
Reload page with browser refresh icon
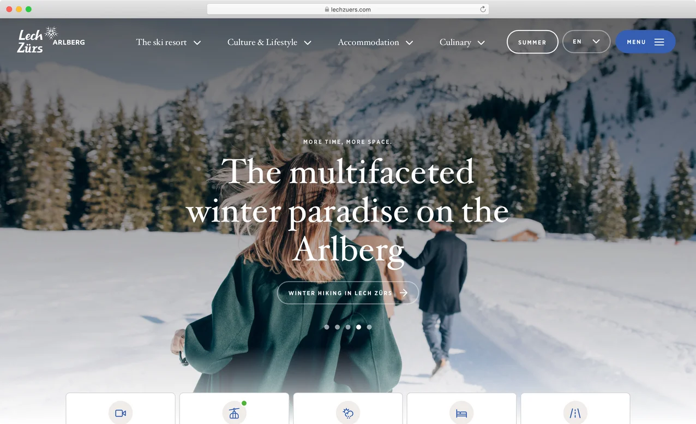click(483, 9)
